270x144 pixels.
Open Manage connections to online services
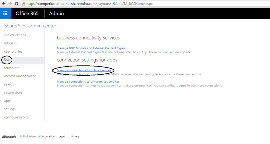click(84, 70)
